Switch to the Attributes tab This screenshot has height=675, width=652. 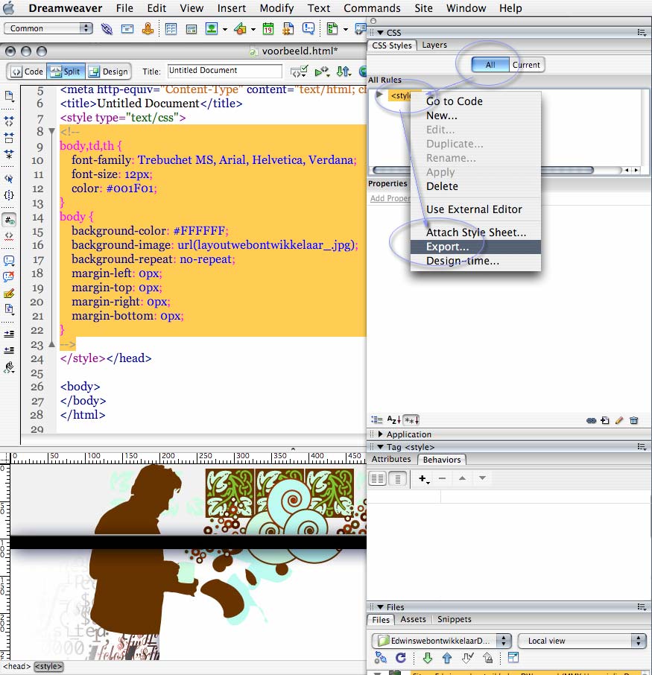(x=391, y=460)
